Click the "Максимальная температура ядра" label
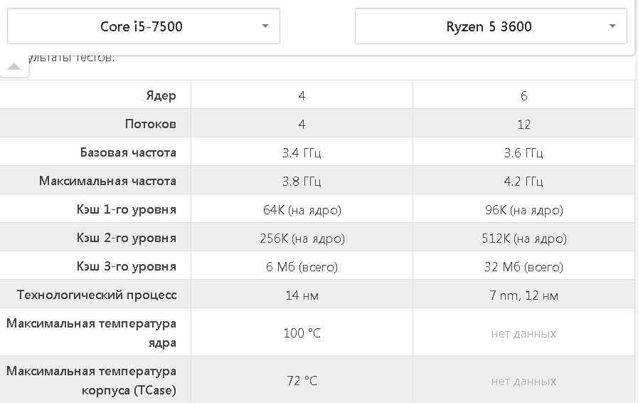638x403 pixels. [91, 333]
